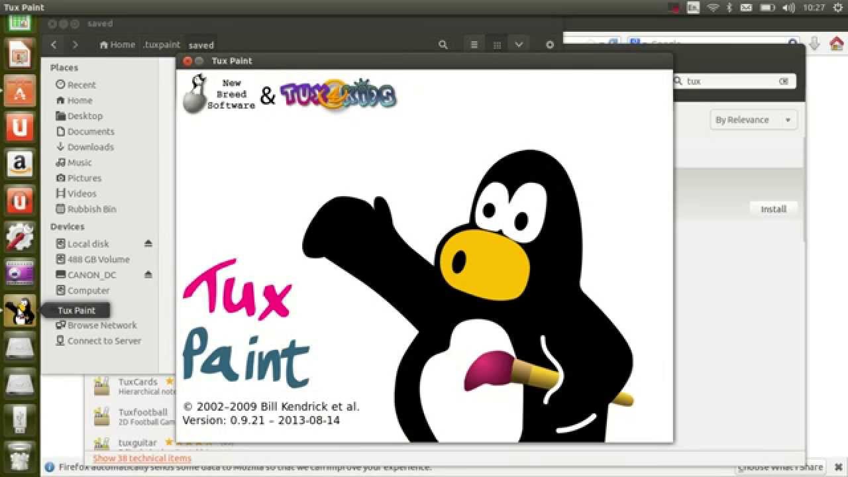This screenshot has width=848, height=477.
Task: Open view options dropdown in Files
Action: [x=519, y=44]
